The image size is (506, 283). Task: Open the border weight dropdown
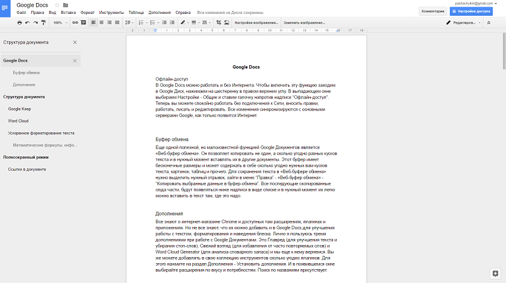tap(195, 23)
